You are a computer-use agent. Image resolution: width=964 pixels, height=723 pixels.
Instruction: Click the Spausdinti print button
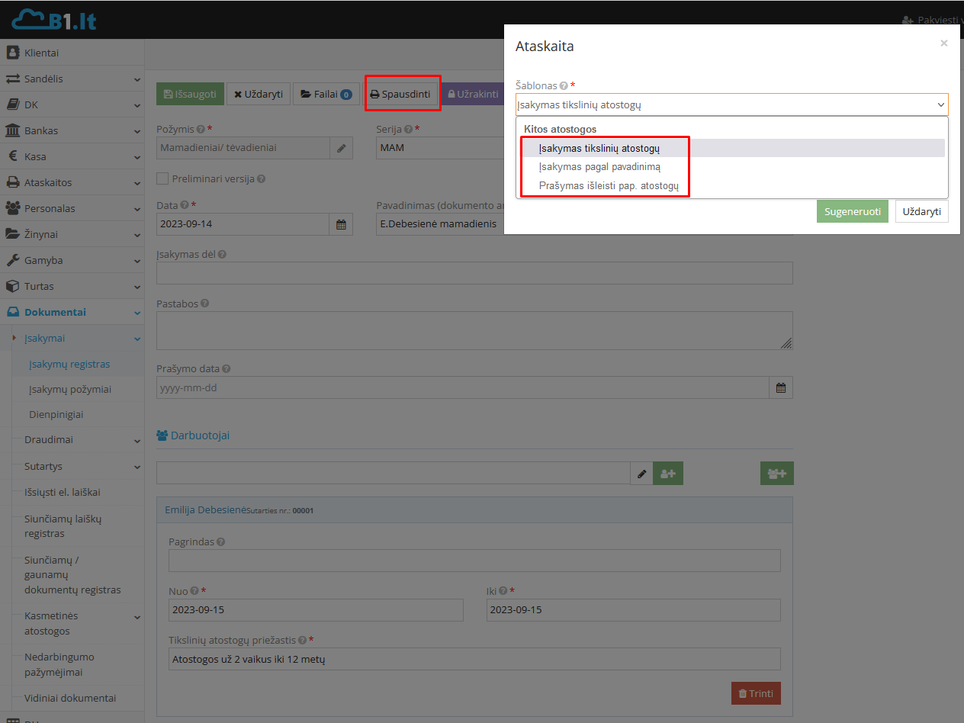click(401, 94)
